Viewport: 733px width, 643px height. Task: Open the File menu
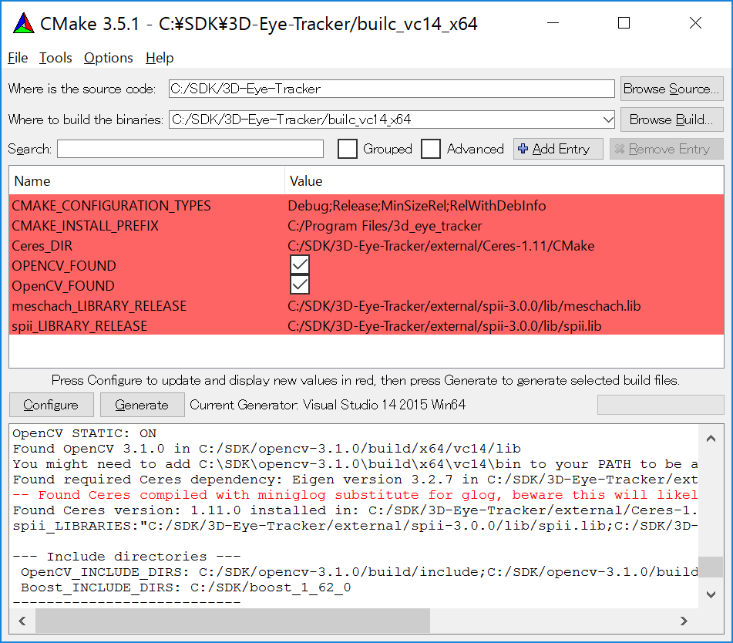[18, 58]
